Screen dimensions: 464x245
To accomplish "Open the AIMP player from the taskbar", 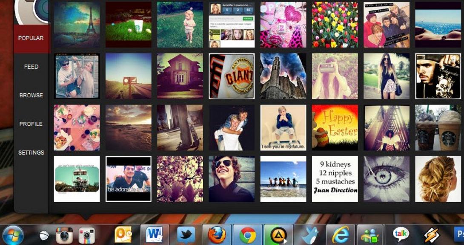I will tap(279, 234).
